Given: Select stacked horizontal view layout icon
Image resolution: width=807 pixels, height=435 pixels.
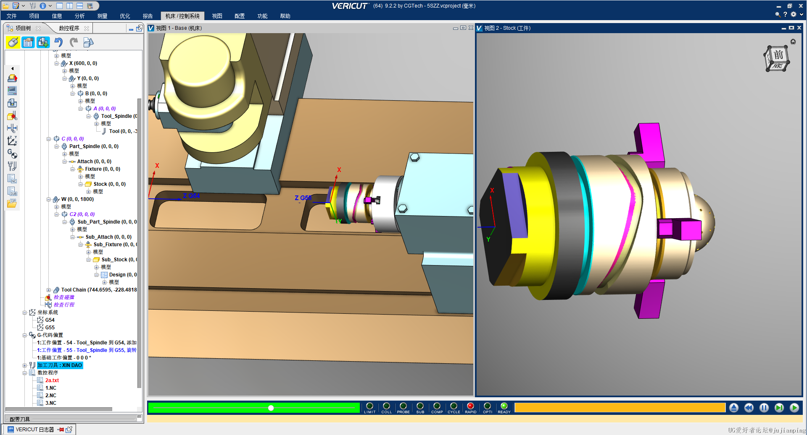Looking at the screenshot, I should point(79,6).
